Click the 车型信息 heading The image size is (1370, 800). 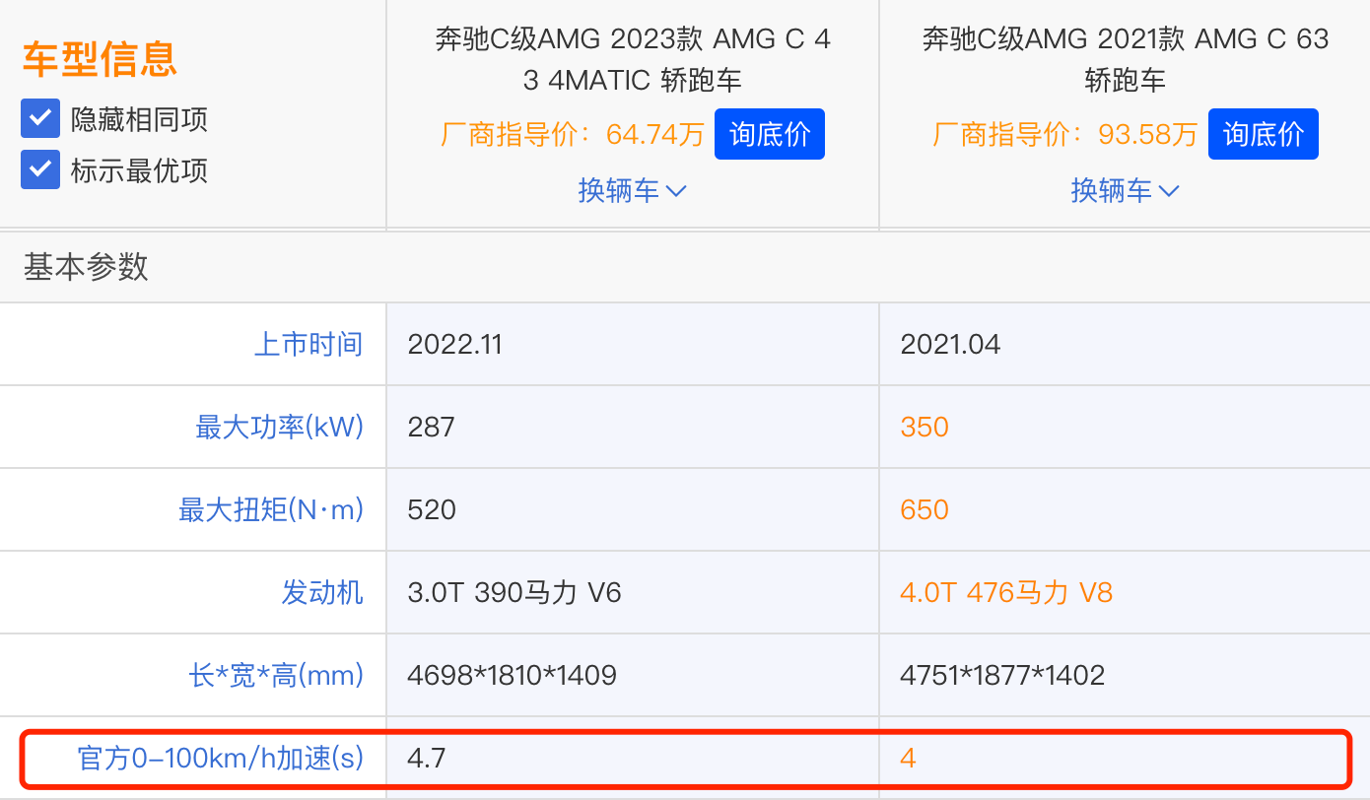point(100,59)
